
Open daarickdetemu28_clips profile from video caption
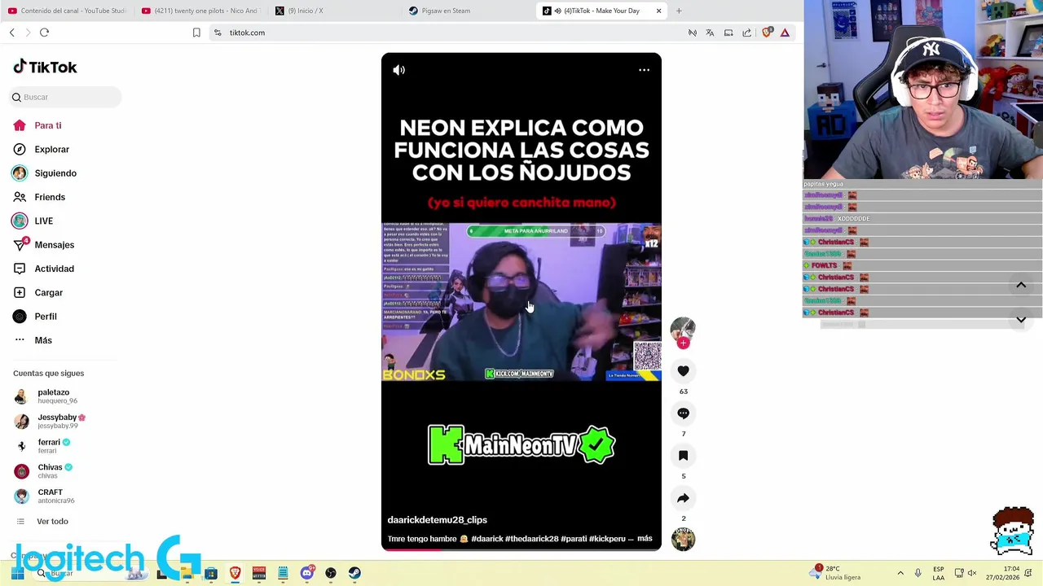pos(437,520)
